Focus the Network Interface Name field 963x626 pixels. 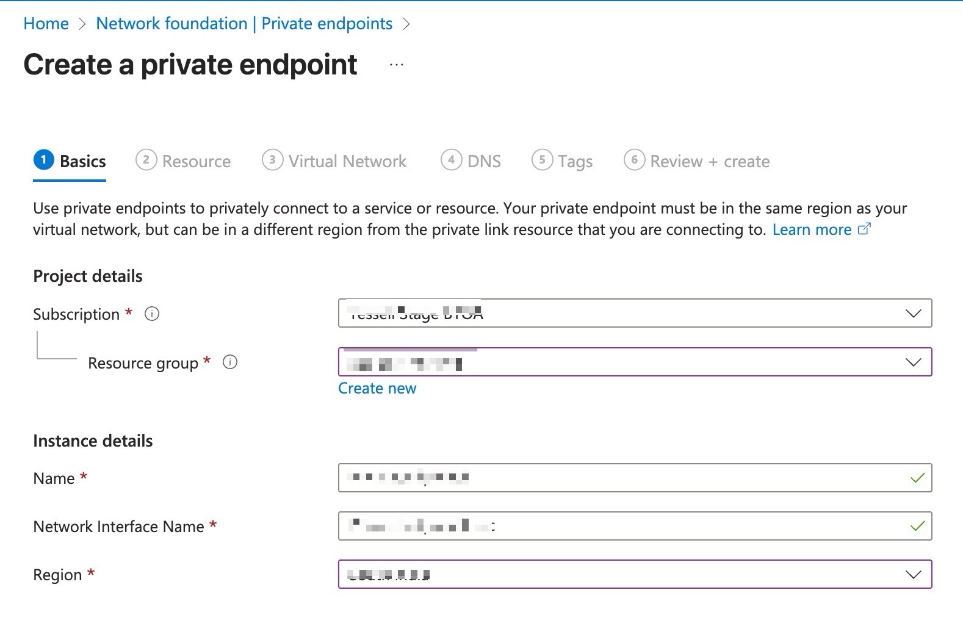pyautogui.click(x=622, y=526)
